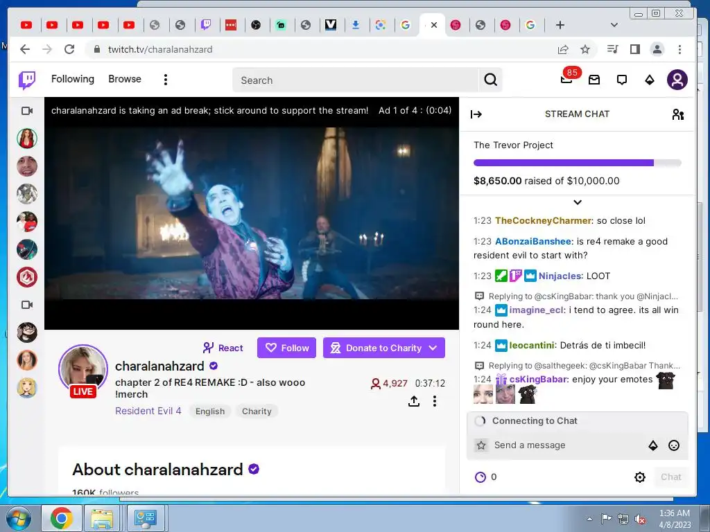The image size is (710, 532).
Task: Open Chrome profile icon
Action: (x=657, y=49)
